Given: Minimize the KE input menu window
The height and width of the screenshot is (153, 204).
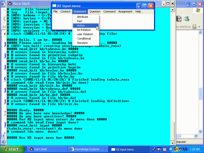Looking at the screenshot, I should tap(139, 6).
